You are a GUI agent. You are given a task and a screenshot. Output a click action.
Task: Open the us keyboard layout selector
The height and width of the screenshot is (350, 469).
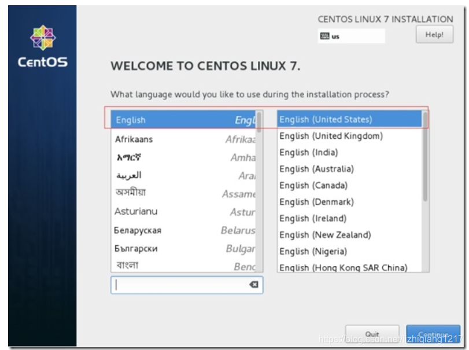(x=351, y=36)
